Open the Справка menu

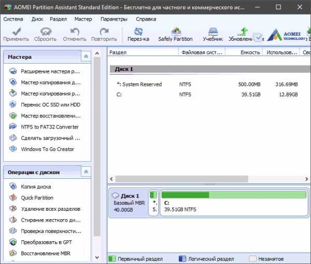[146, 19]
